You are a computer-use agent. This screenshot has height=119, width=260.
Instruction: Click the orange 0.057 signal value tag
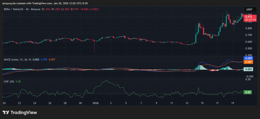coord(248,62)
